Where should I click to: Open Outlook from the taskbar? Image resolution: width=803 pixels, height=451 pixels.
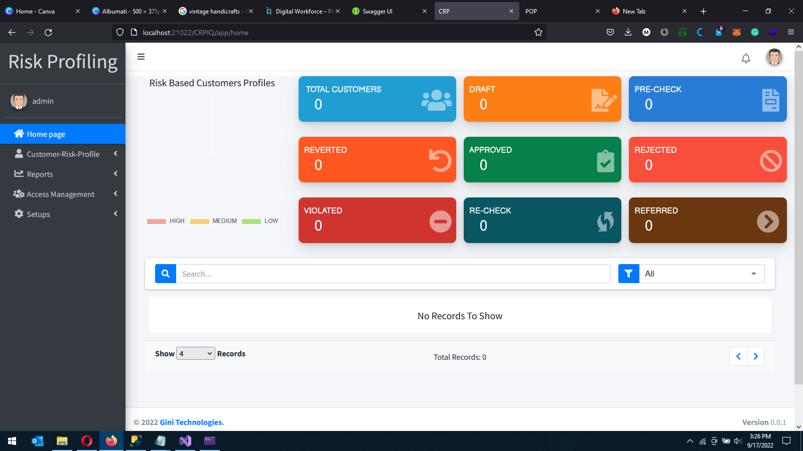pyautogui.click(x=38, y=441)
